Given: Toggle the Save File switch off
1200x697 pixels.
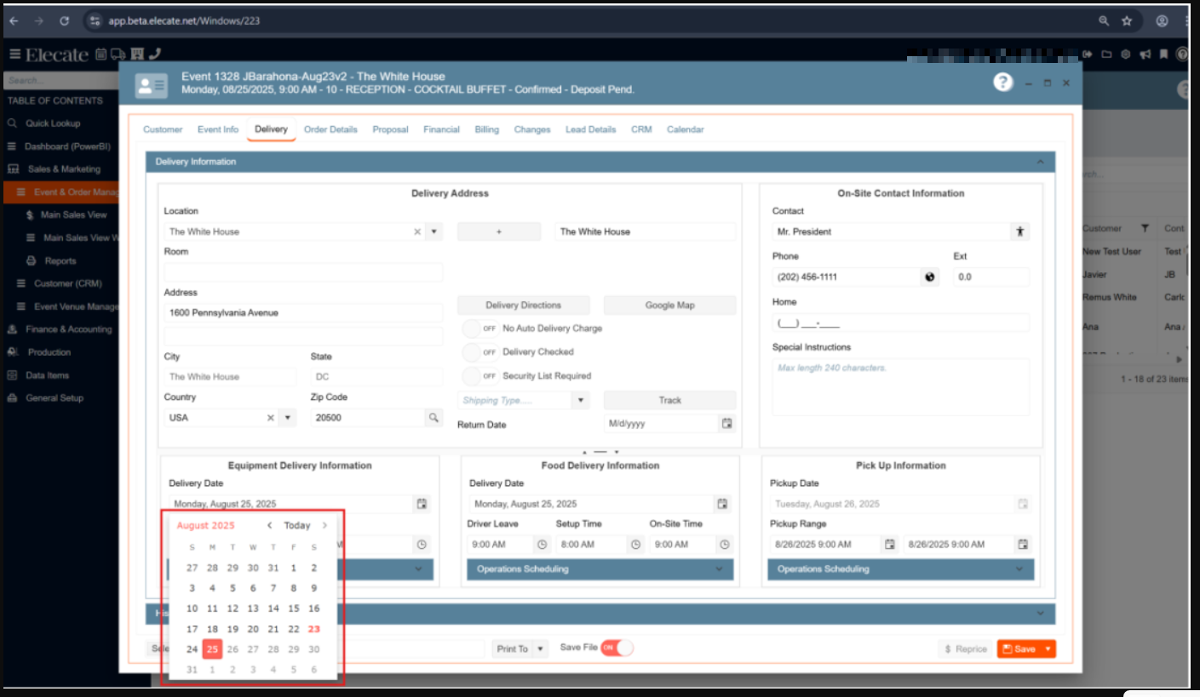Looking at the screenshot, I should pos(617,648).
